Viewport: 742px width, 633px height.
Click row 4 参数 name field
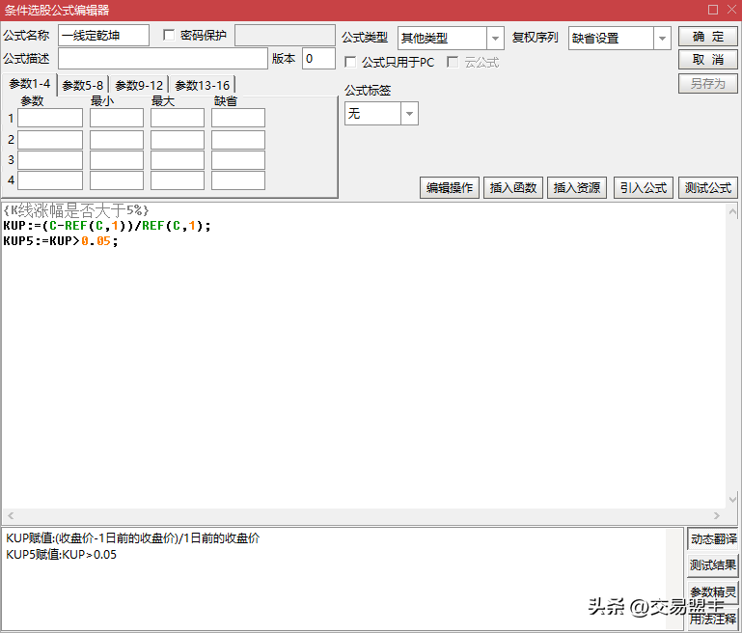point(50,180)
